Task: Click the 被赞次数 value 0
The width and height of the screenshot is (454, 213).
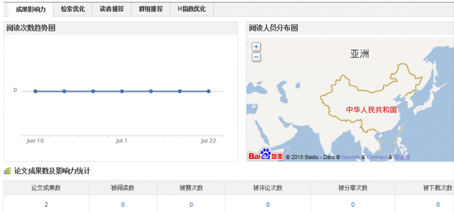Action: (x=191, y=205)
